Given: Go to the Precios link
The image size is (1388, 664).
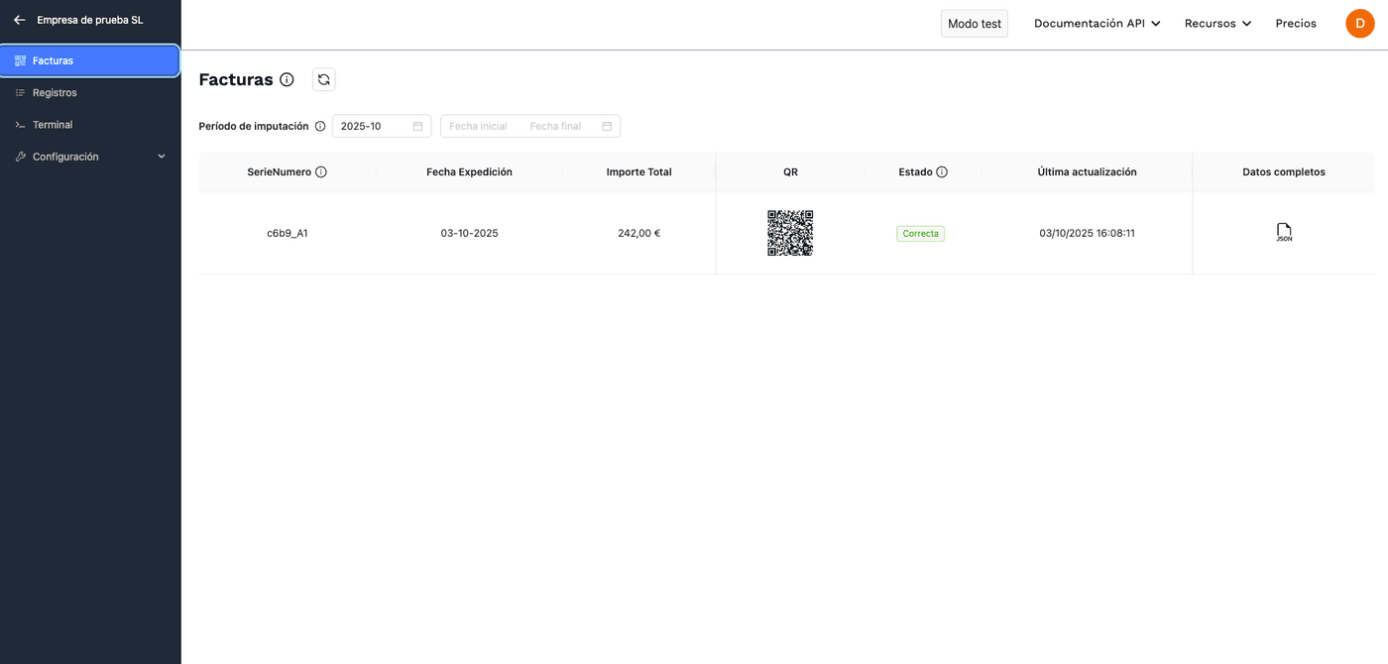Looking at the screenshot, I should 1296,24.
